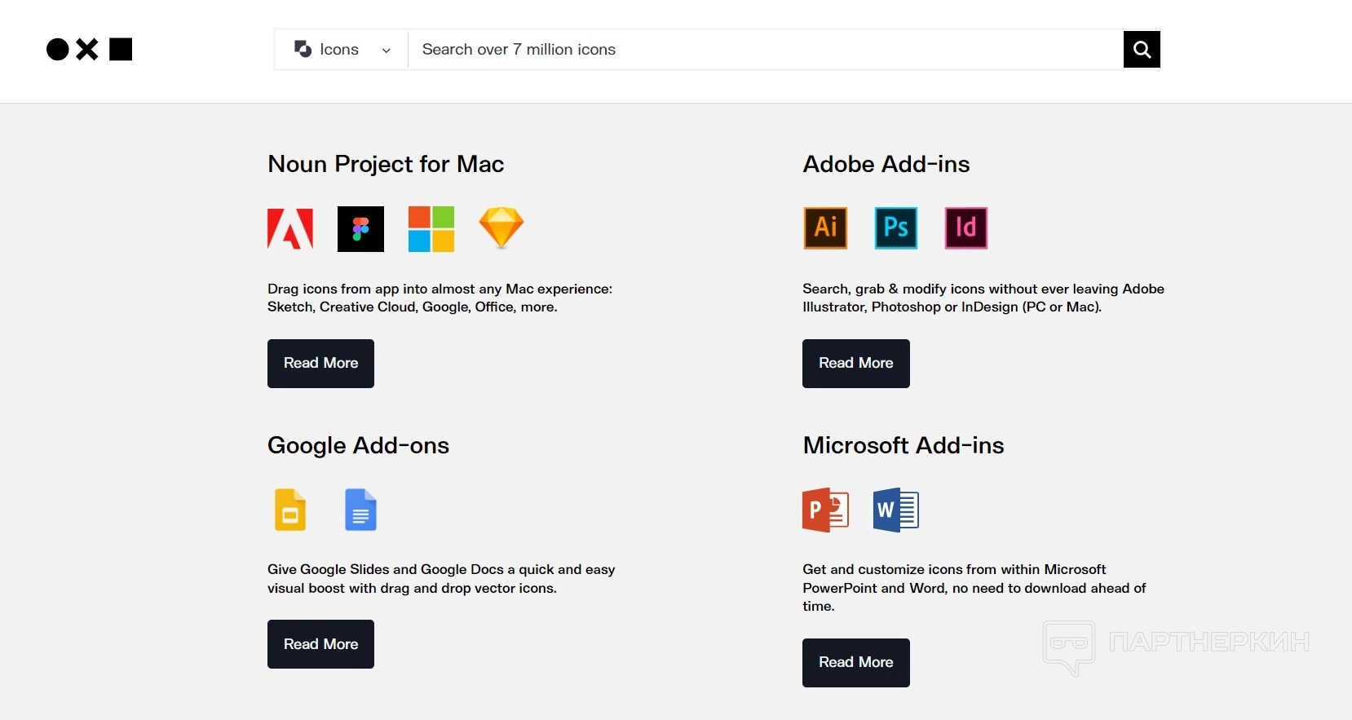This screenshot has width=1352, height=720.
Task: Click the InDesign Id icon
Action: pyautogui.click(x=965, y=227)
